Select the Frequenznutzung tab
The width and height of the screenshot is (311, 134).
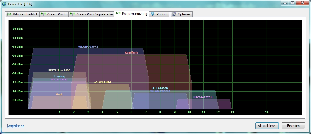(x=132, y=14)
